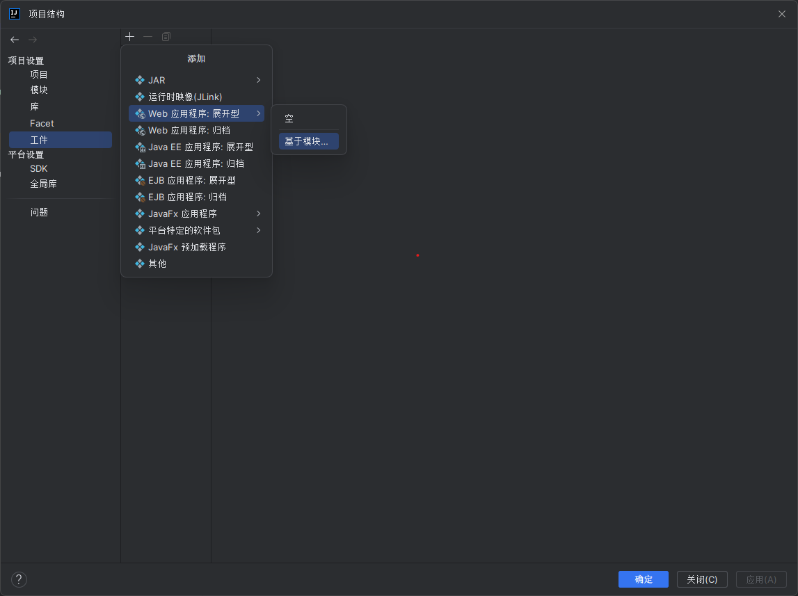Open the help question mark icon
Screen dimensions: 798x596
[x=19, y=579]
